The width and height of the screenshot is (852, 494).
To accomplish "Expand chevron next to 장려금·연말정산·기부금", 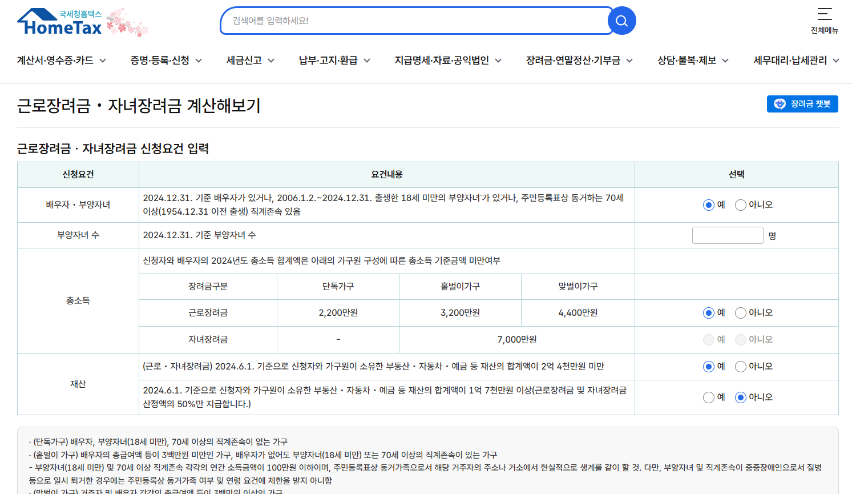I will click(629, 61).
